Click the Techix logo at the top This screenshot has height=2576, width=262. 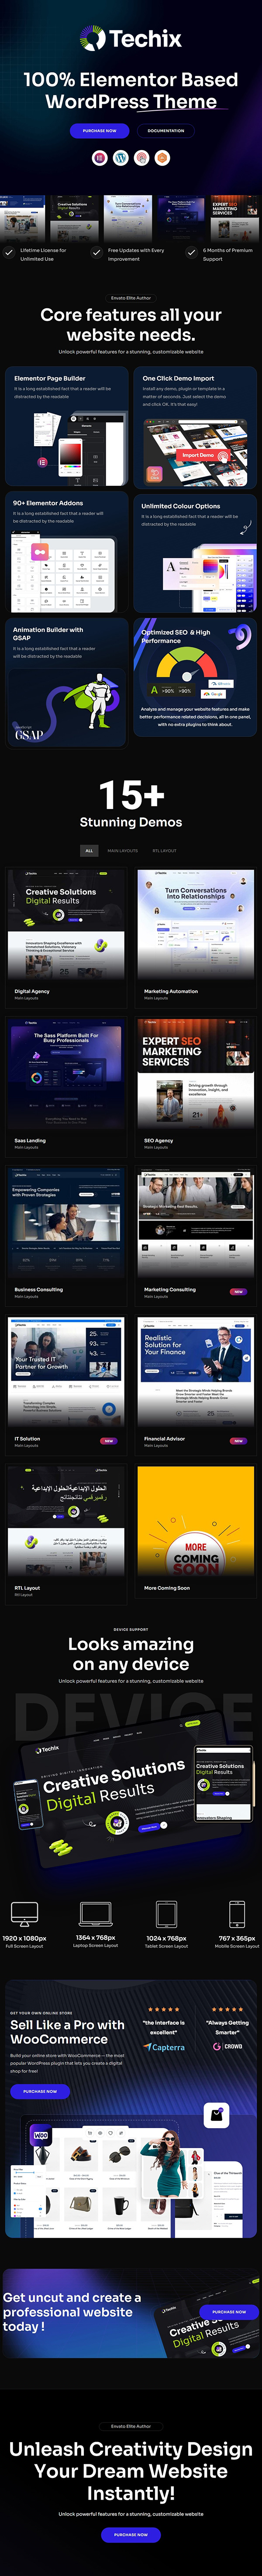(x=131, y=39)
